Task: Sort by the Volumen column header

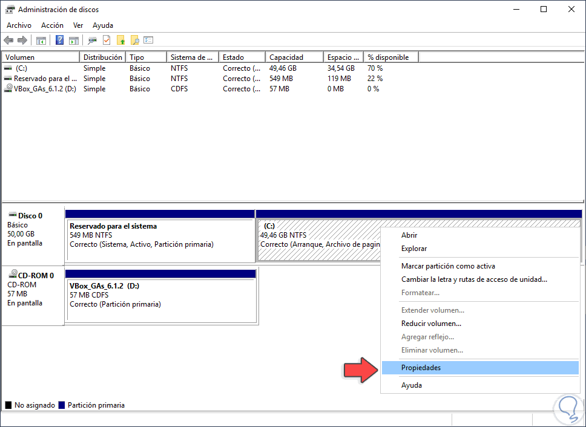Action: pyautogui.click(x=41, y=57)
